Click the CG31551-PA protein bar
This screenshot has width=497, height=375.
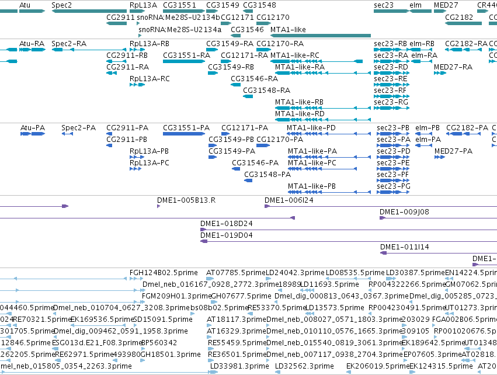pyautogui.click(x=184, y=134)
